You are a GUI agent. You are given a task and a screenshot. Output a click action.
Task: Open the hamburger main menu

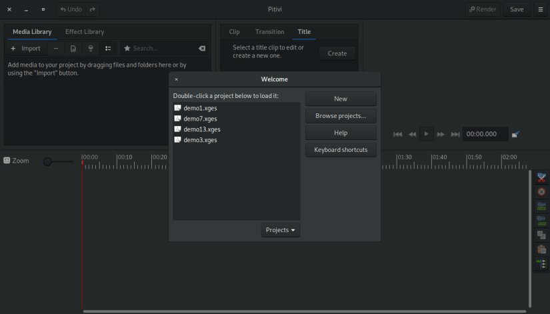541,9
